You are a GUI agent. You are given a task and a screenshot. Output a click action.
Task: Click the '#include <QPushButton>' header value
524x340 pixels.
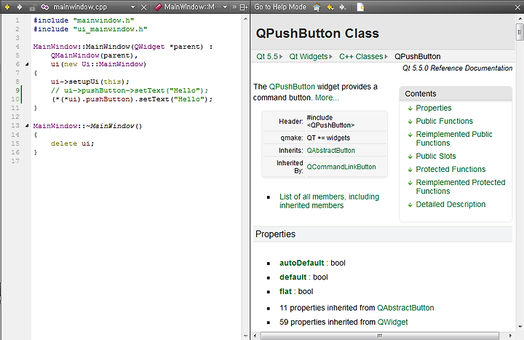(x=330, y=122)
